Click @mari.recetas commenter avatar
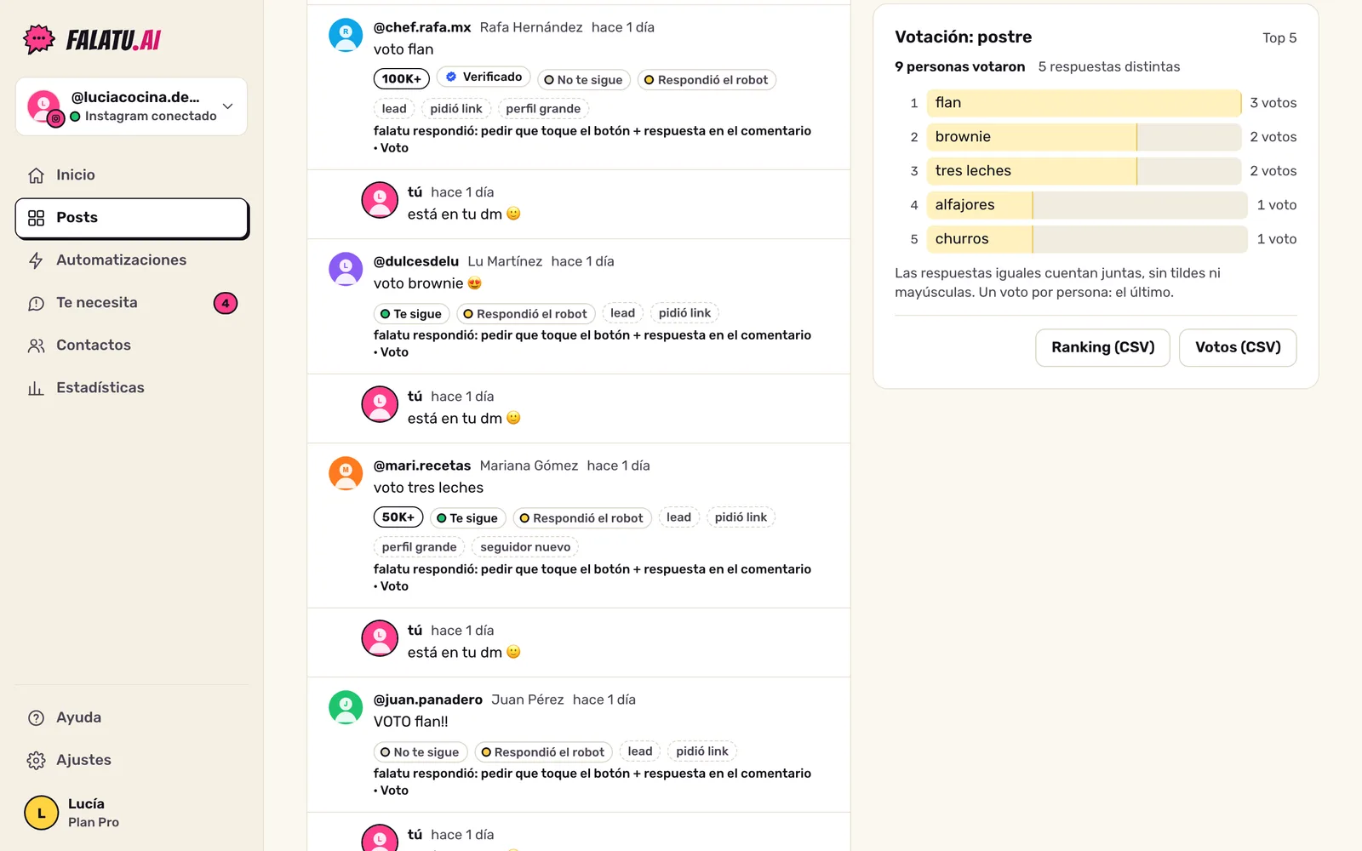The height and width of the screenshot is (851, 1362). (x=346, y=473)
